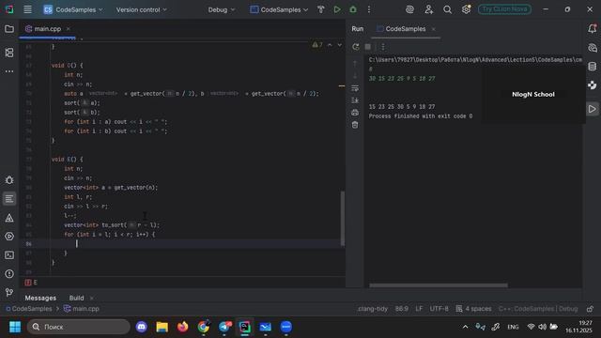Close the main.cpp editor tab

pyautogui.click(x=69, y=29)
